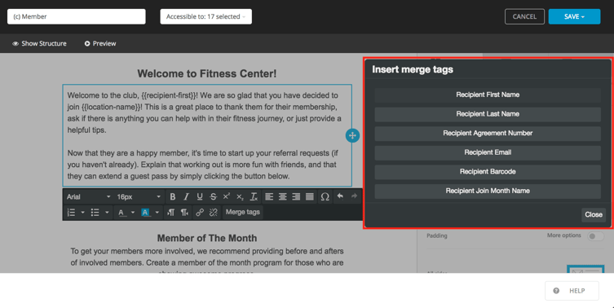This screenshot has width=614, height=308.
Task: Justify text alignment
Action: pyautogui.click(x=310, y=197)
